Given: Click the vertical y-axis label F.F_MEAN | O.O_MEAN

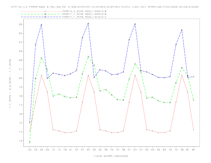Looking at the screenshot, I should point(10,84).
